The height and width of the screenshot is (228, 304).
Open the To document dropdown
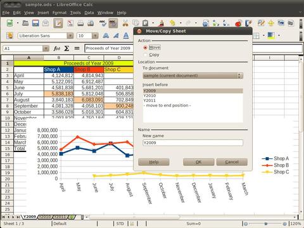[193, 75]
